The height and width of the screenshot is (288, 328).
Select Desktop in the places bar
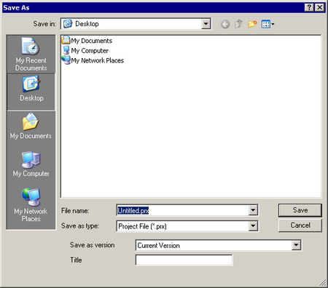pyautogui.click(x=31, y=92)
